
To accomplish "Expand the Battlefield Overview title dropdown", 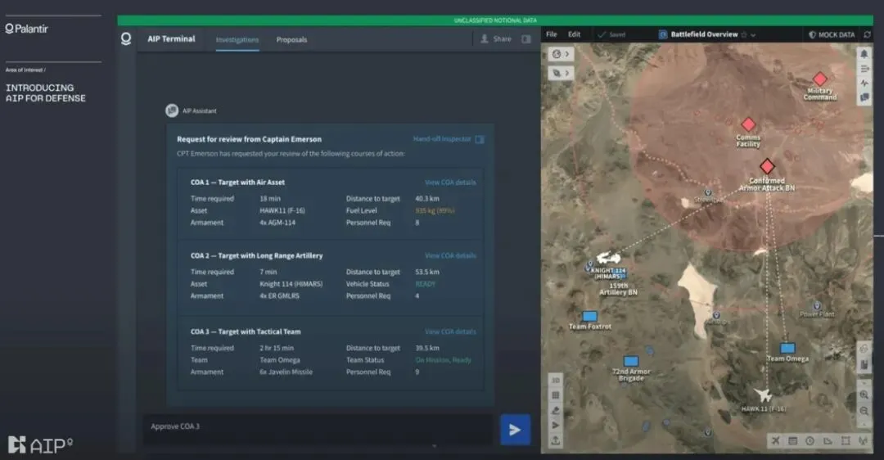I will [x=753, y=35].
